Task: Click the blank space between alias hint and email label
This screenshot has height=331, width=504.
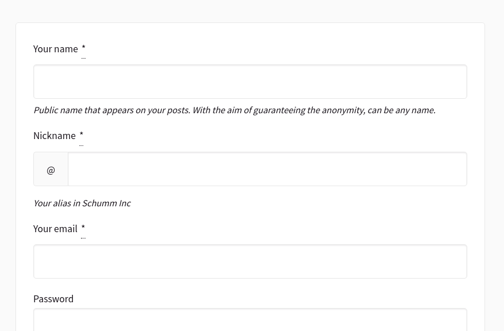Action: tap(250, 215)
